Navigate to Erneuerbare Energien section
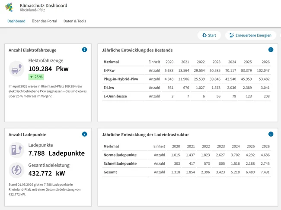281x210 pixels. click(x=251, y=35)
